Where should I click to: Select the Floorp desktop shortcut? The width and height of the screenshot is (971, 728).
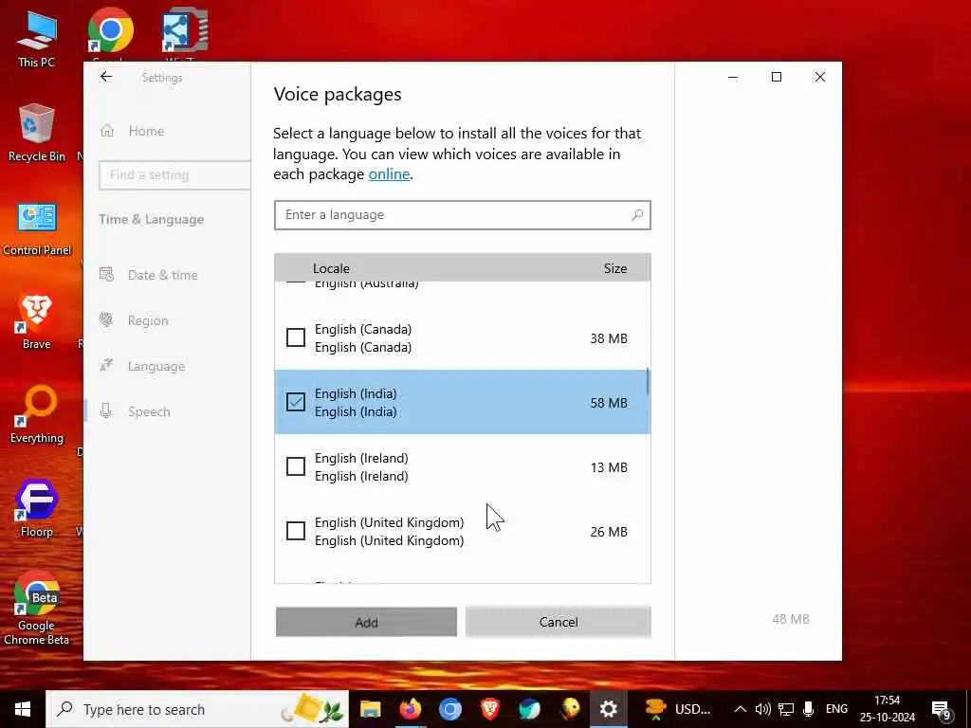coord(37,509)
